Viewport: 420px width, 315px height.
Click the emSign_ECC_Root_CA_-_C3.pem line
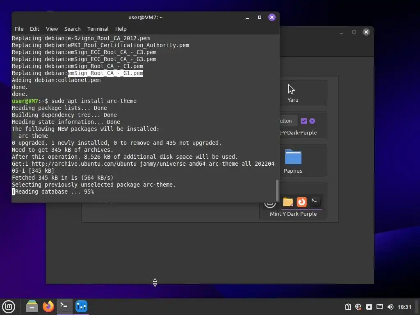tap(84, 52)
